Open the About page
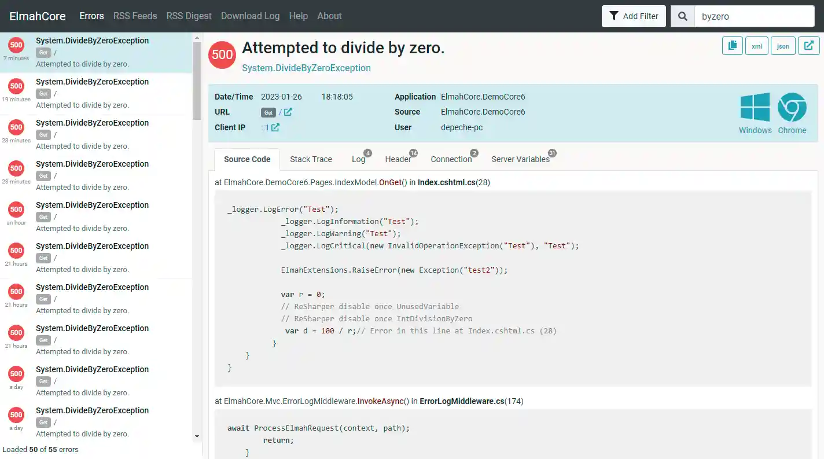 (x=329, y=16)
